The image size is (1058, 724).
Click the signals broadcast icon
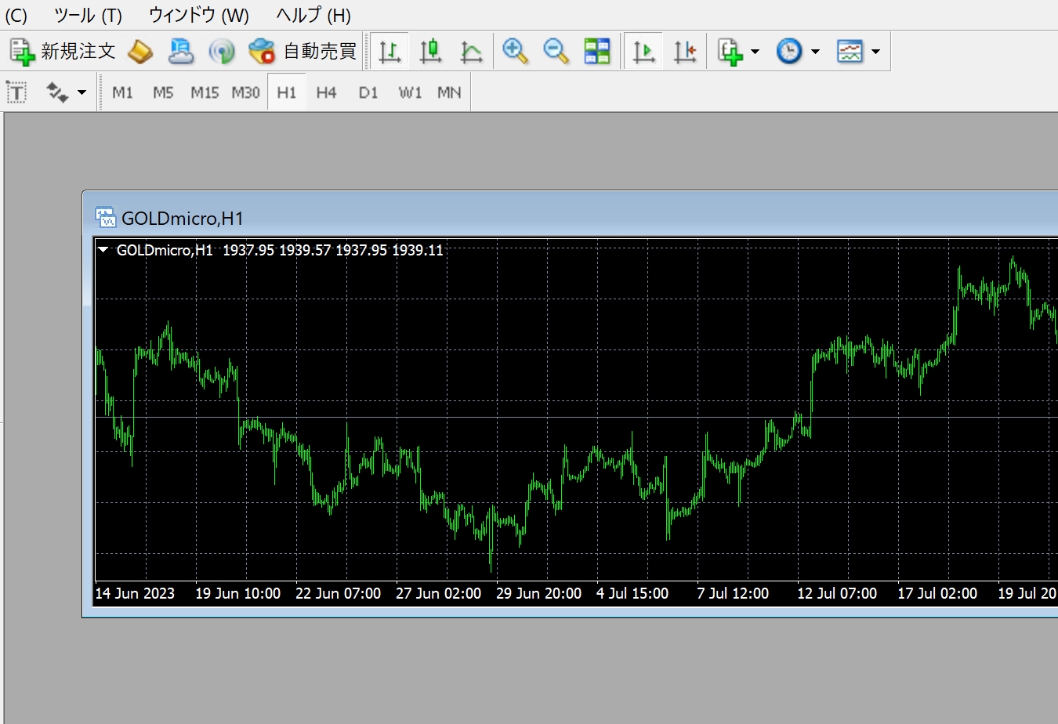(222, 52)
